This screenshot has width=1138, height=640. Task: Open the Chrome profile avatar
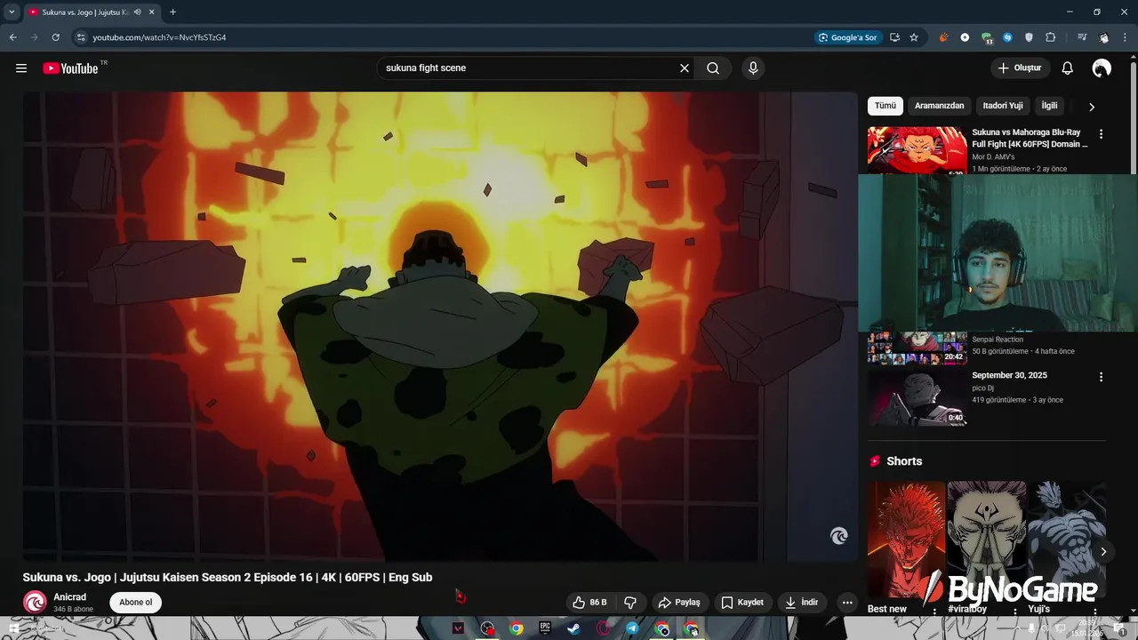[x=1103, y=37]
